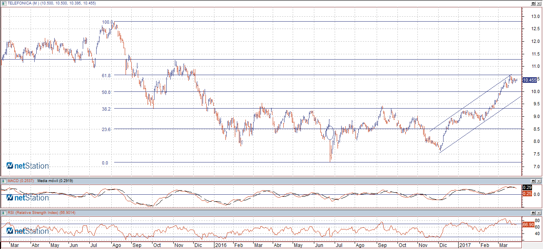Click the current price tag 10.455
The width and height of the screenshot is (543, 249).
pyautogui.click(x=530, y=80)
